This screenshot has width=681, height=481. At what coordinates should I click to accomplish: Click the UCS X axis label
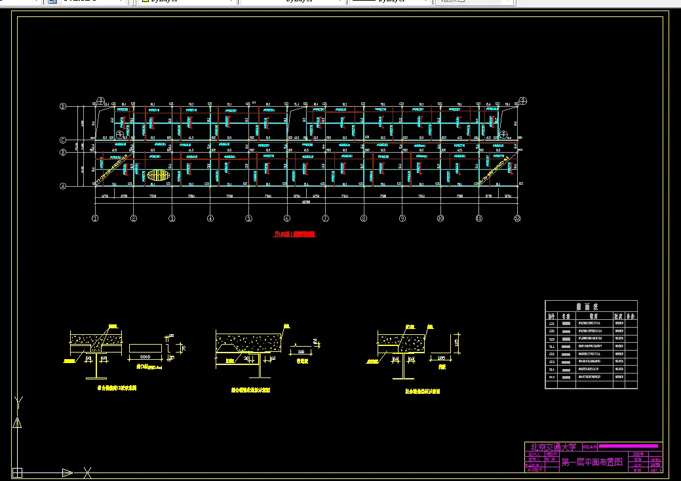(x=87, y=472)
